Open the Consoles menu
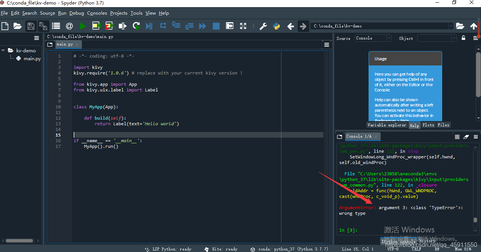This screenshot has height=252, width=481. (x=97, y=13)
